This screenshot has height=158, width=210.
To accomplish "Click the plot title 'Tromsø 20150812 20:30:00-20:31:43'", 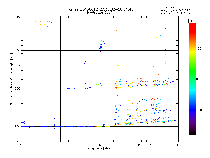I will 99,9.
